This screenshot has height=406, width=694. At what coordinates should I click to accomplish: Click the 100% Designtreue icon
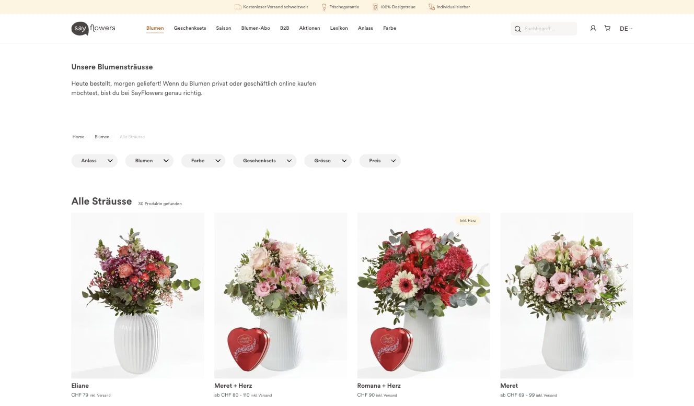pos(375,7)
